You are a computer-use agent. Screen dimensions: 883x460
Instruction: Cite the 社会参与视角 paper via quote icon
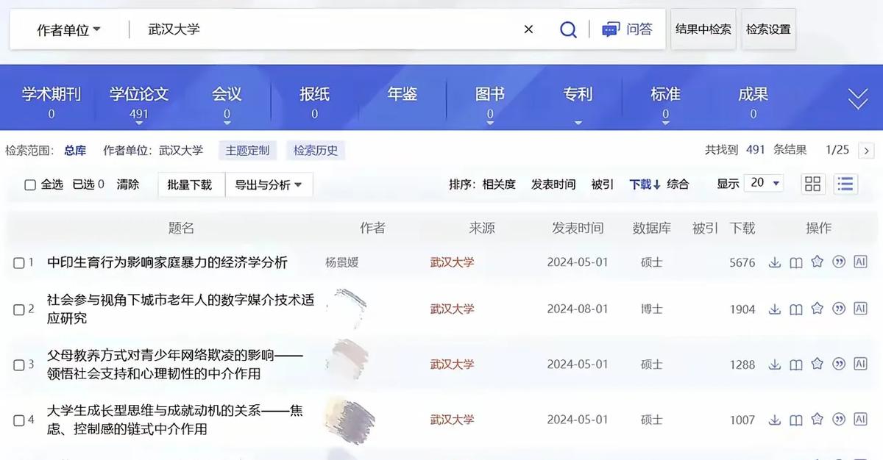tap(839, 309)
